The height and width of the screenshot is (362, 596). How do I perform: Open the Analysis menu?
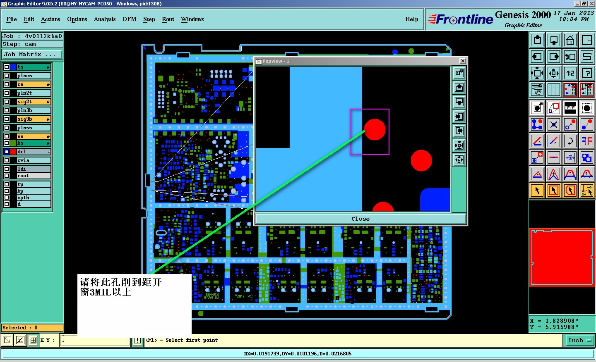coord(105,19)
